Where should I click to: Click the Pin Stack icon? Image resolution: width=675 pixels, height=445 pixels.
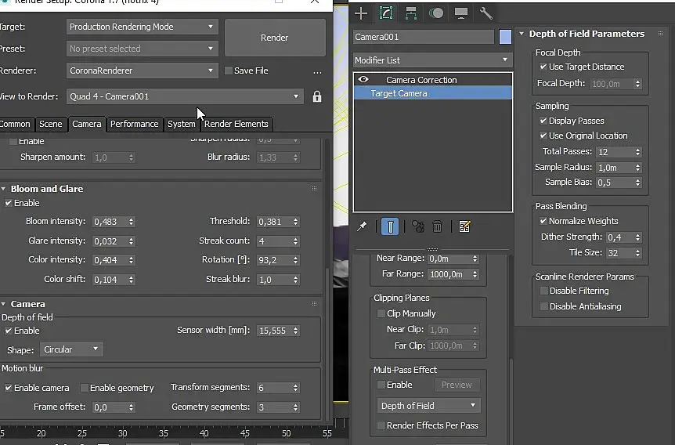362,226
